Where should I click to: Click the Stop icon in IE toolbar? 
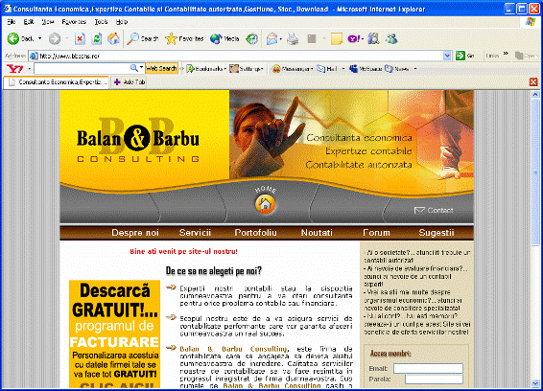pos(80,38)
